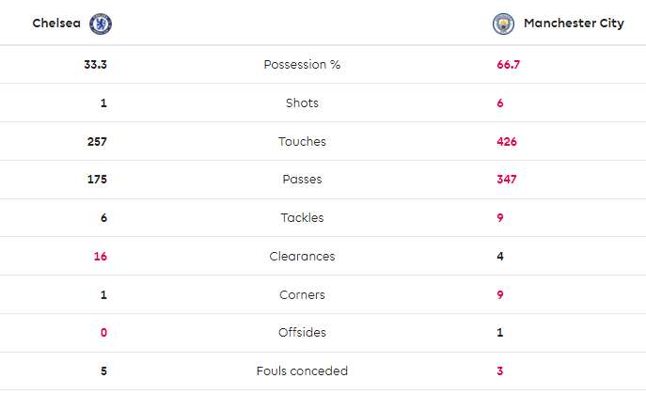Screen dimensions: 646x394
Task: Click the Offsides stat label
Action: click(302, 333)
